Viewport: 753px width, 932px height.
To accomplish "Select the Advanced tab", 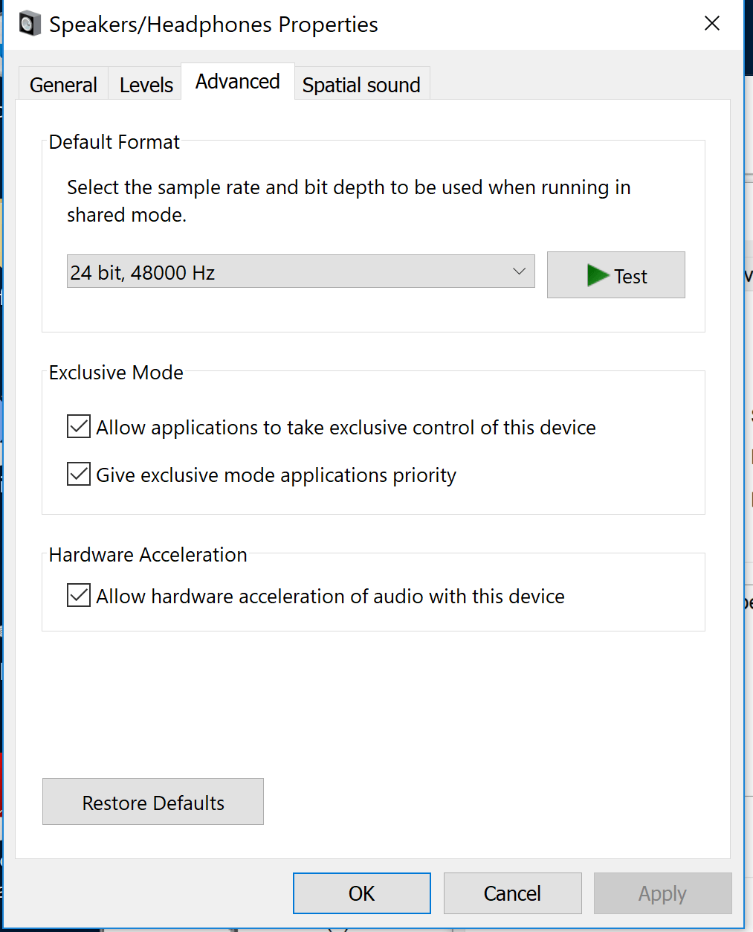I will click(238, 82).
